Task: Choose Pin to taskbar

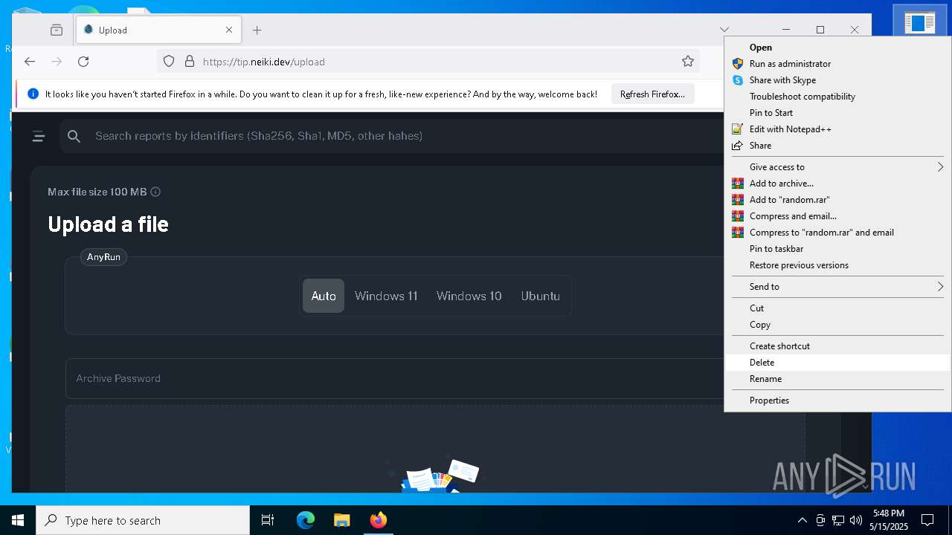Action: click(x=837, y=249)
